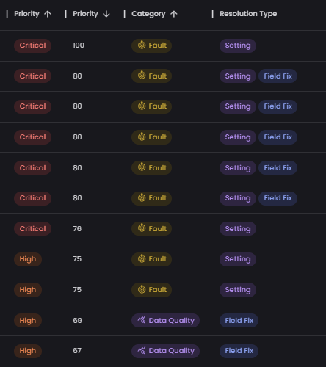The width and height of the screenshot is (326, 367).
Task: Click the Field Fix tag in the first 80 row
Action: click(x=278, y=76)
